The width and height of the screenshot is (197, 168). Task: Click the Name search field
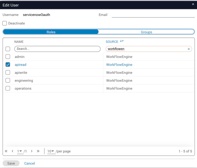click(x=57, y=49)
